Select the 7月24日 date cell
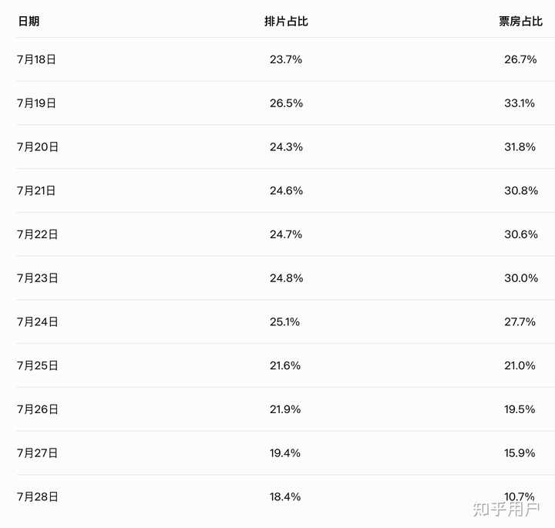Viewport: 555px width, 528px height. (37, 322)
